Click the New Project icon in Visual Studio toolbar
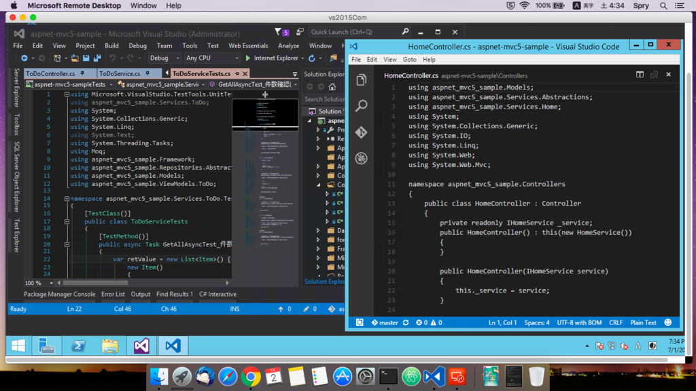The width and height of the screenshot is (696, 391). point(57,58)
